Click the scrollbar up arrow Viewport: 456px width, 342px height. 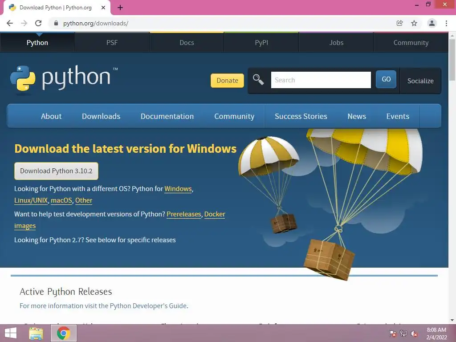pyautogui.click(x=452, y=36)
